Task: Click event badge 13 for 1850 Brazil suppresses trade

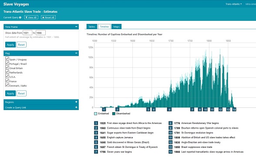Action: point(171,147)
